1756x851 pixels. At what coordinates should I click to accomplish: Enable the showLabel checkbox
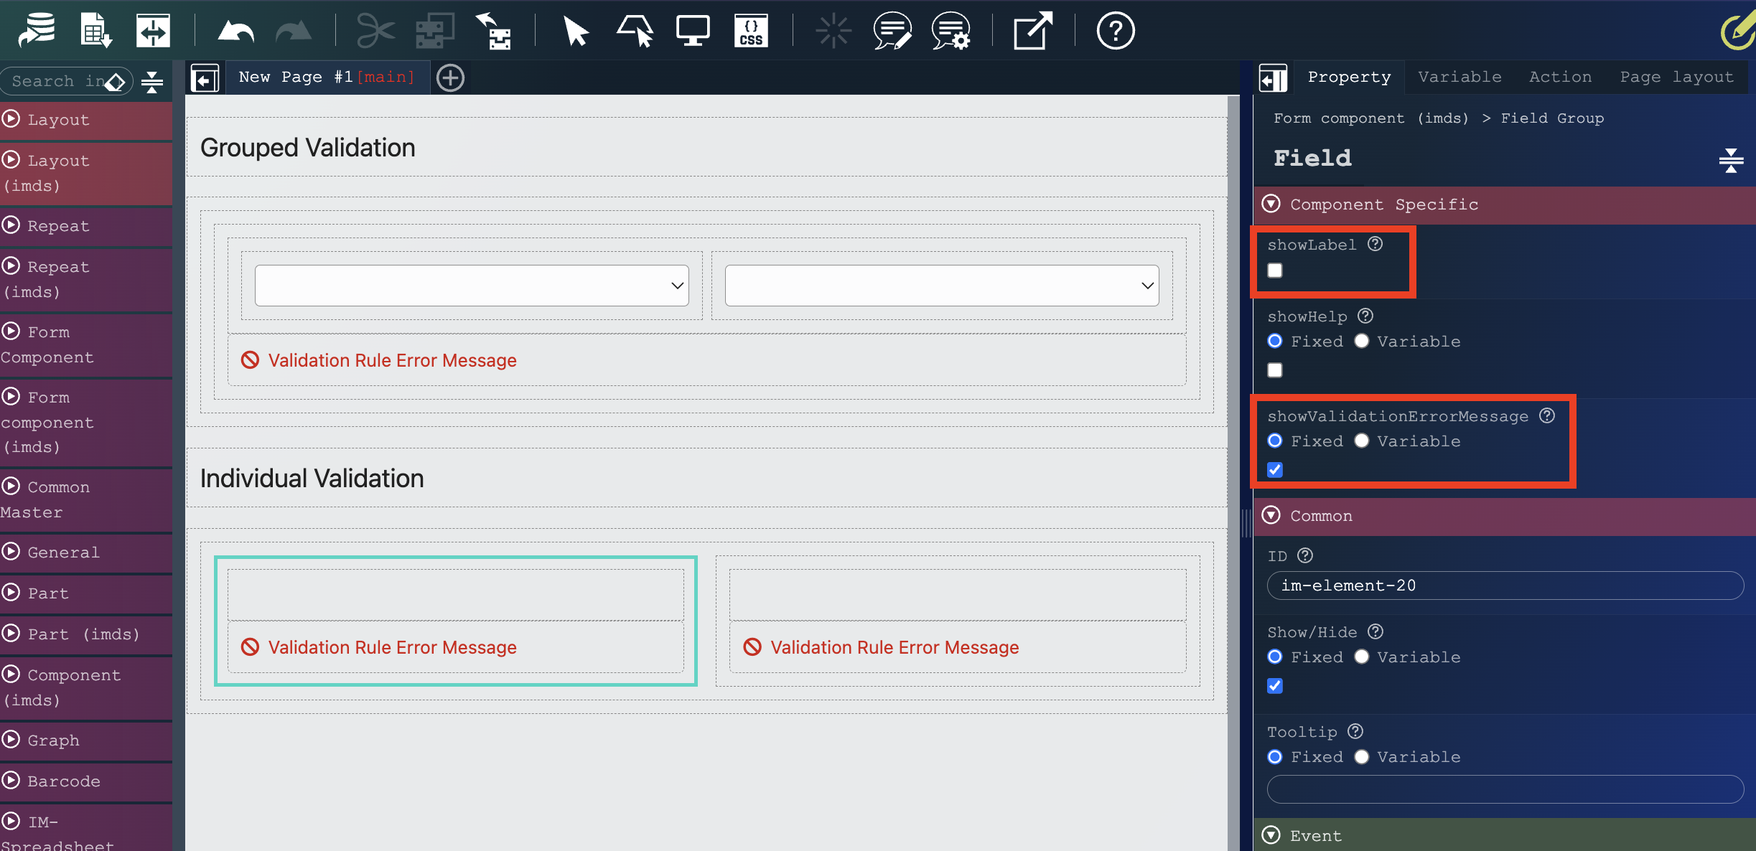[1275, 271]
